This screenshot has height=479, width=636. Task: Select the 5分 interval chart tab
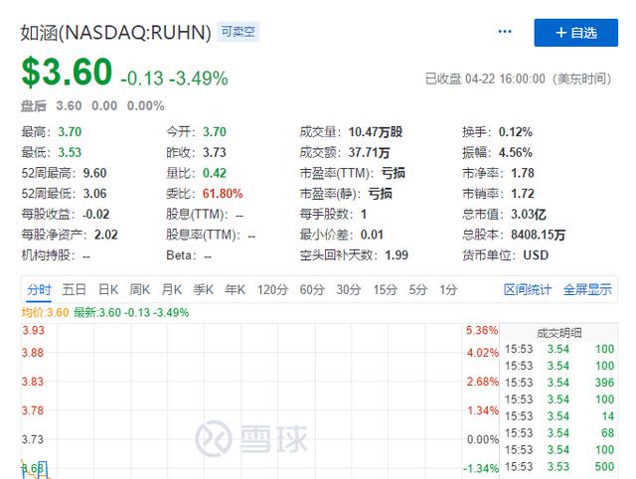[x=418, y=289]
